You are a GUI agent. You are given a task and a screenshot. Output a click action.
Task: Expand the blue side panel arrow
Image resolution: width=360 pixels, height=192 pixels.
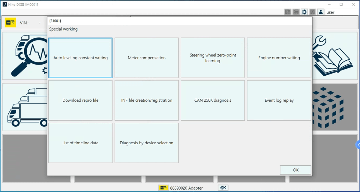click(x=358, y=145)
